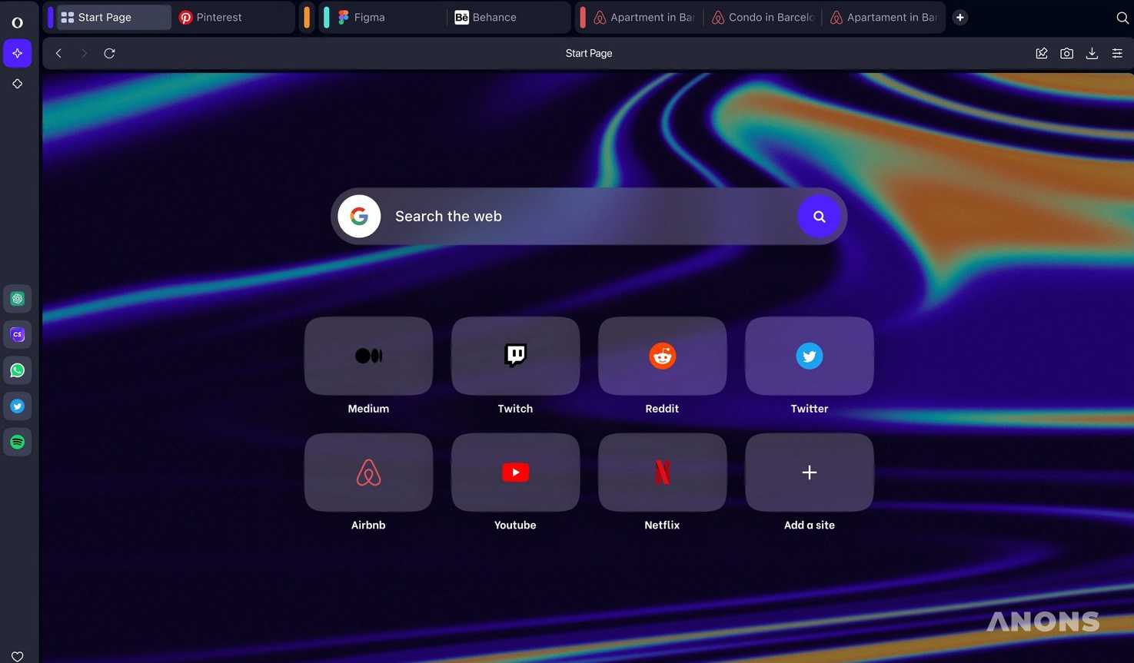Open the Opera main menu logo

[x=17, y=22]
